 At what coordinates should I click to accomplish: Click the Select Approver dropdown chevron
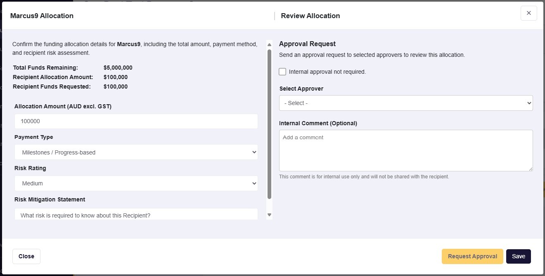tap(528, 103)
